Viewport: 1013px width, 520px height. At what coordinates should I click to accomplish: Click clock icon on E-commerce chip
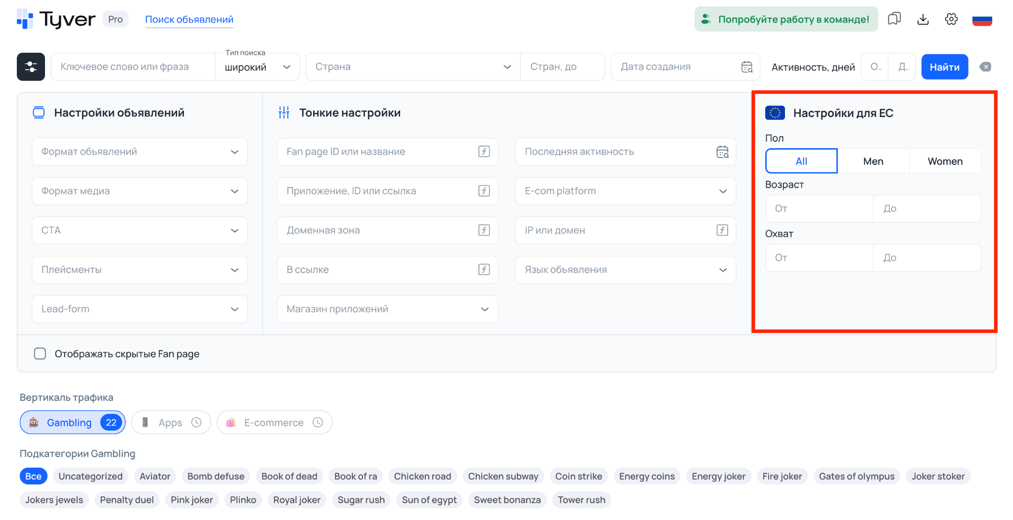(318, 422)
